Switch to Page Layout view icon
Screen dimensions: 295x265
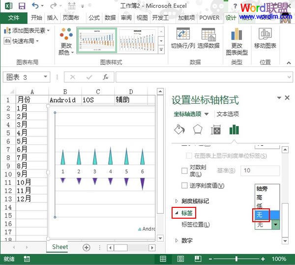(x=180, y=259)
